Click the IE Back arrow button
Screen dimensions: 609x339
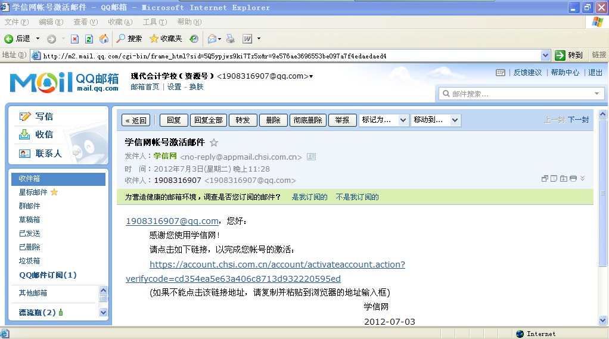8,39
